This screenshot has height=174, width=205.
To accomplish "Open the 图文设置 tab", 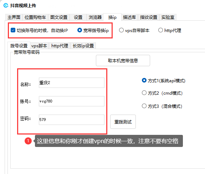I will coord(59,17).
